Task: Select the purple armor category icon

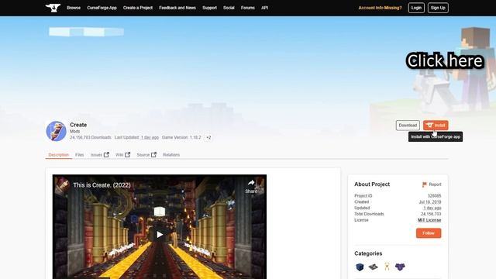Action: tap(400, 267)
